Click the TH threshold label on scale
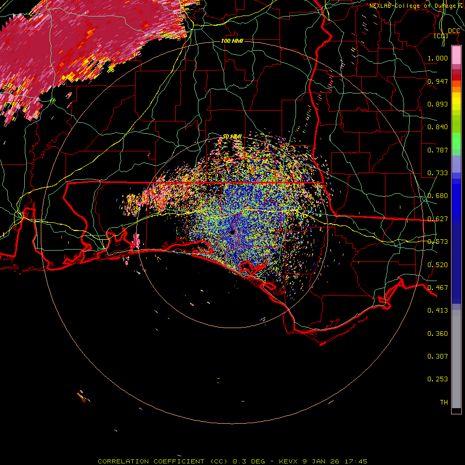This screenshot has height=465, width=465. click(x=444, y=402)
